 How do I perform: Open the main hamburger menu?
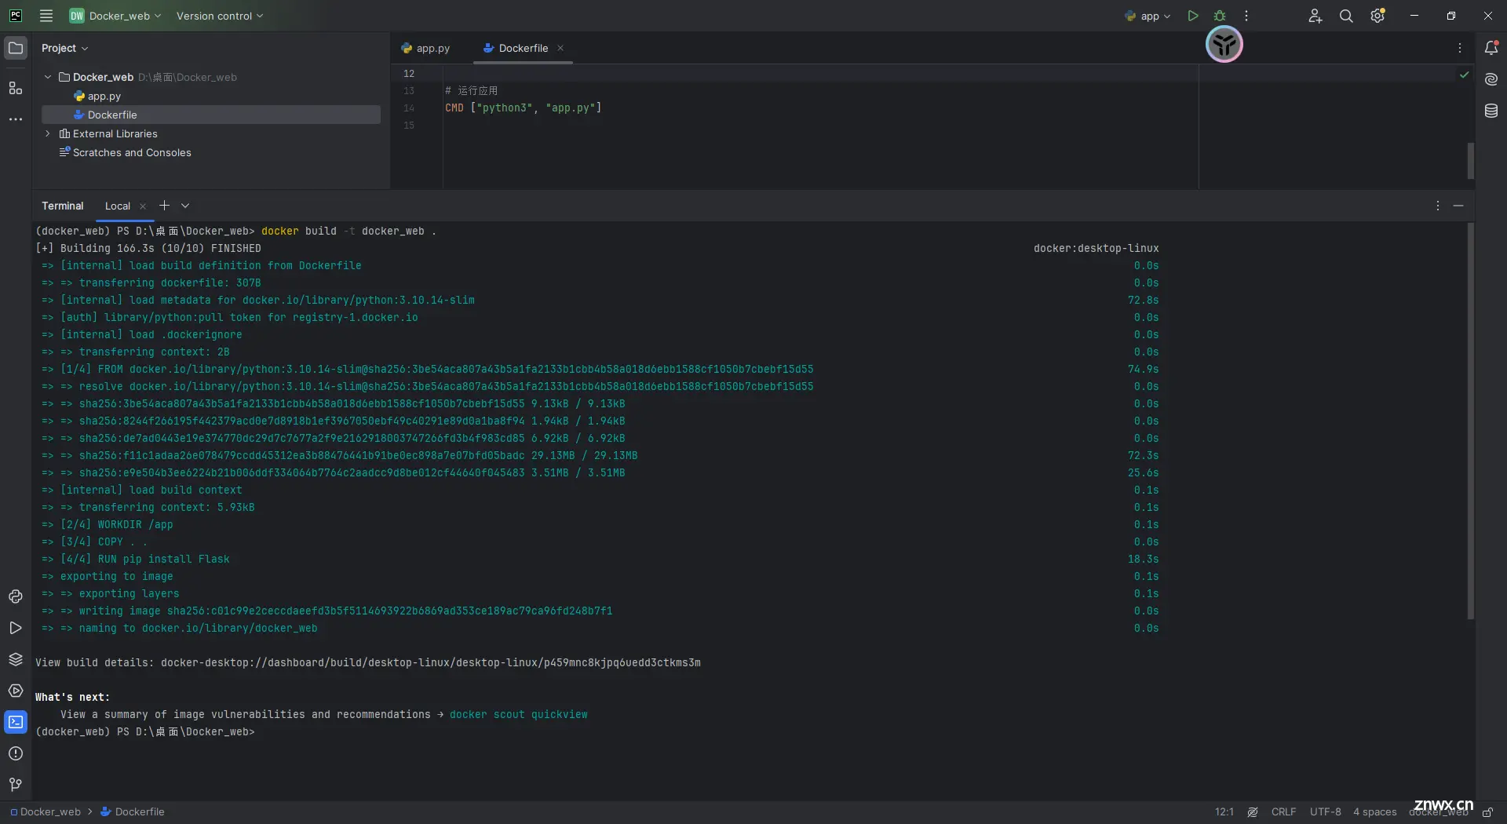(x=46, y=16)
